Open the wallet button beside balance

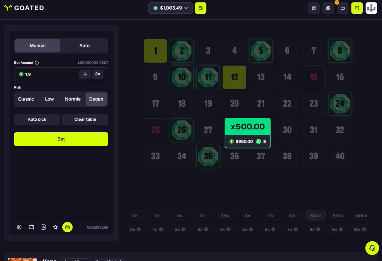(x=201, y=8)
